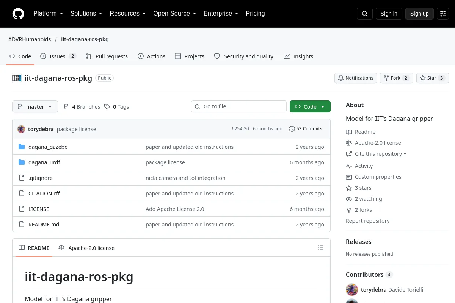Click the fork icon beside 2 forks
455x303 pixels.
(349, 210)
